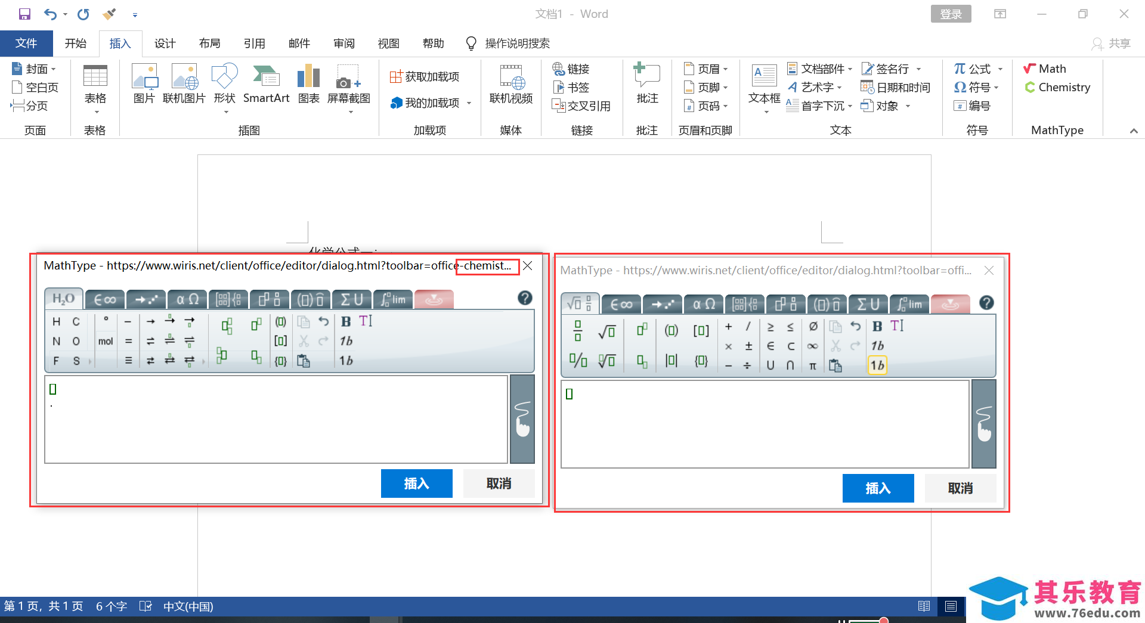Click 中文(中国) language in status bar
This screenshot has width=1145, height=623.
[188, 606]
